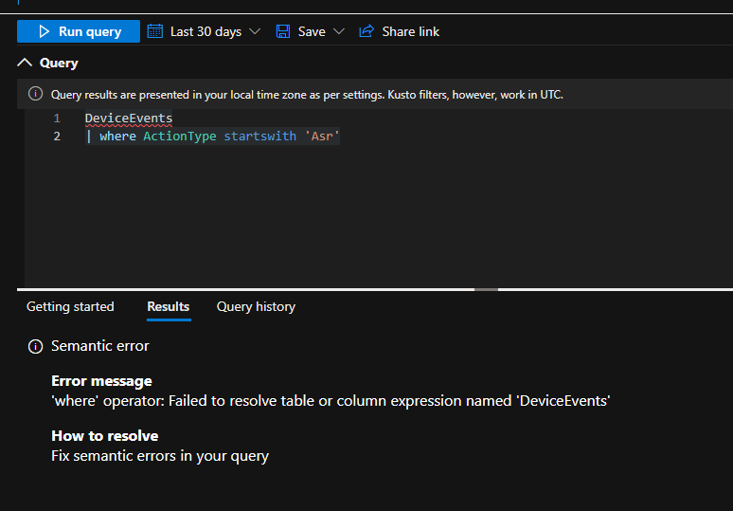The height and width of the screenshot is (511, 733).
Task: Click the info icon beside time zone notice
Action: click(36, 94)
